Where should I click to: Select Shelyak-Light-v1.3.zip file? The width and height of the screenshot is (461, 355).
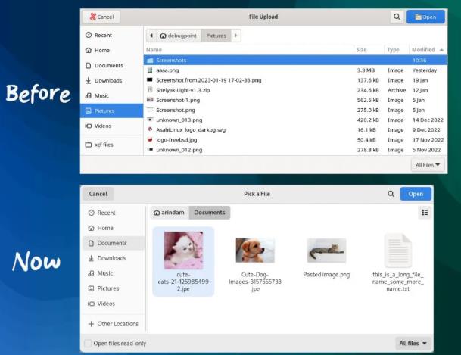click(295, 90)
